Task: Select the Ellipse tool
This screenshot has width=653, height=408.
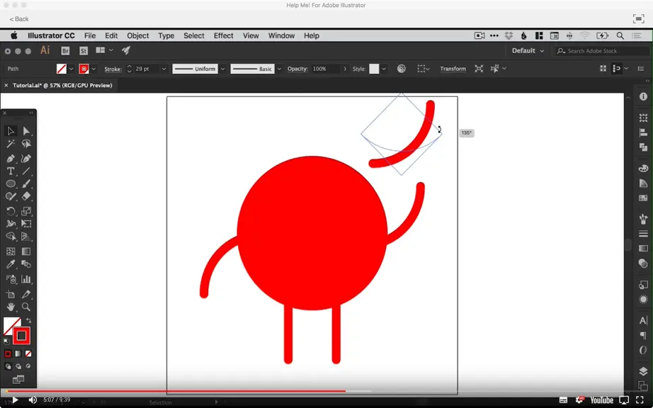Action: click(x=11, y=183)
